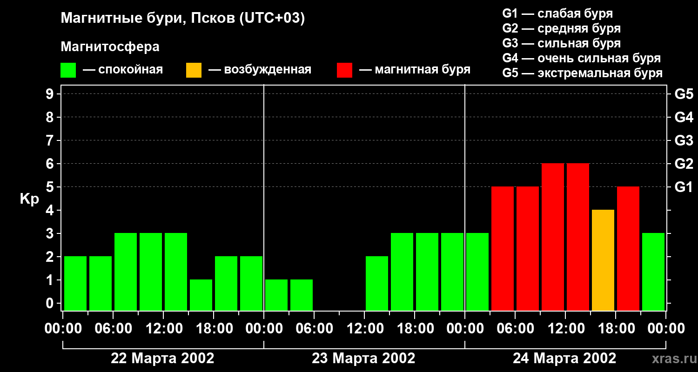Select the chart title 'Магнитные бури, Псков'
The height and width of the screenshot is (372, 698).
coord(182,19)
